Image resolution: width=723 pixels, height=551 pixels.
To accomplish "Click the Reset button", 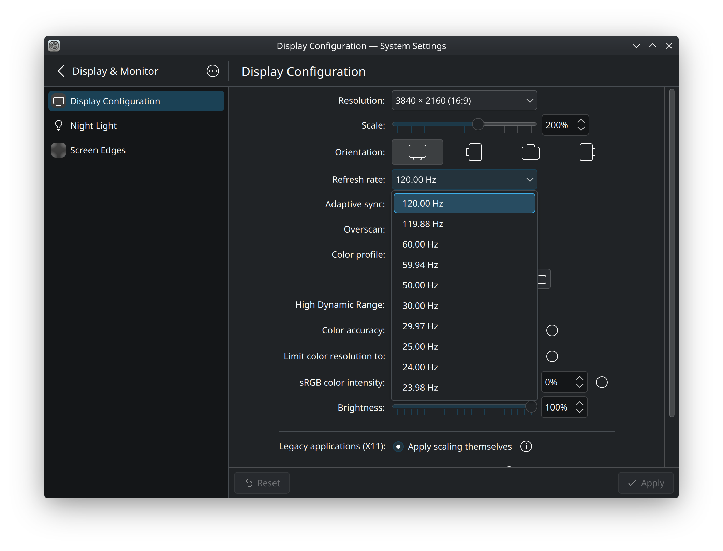I will 262,483.
